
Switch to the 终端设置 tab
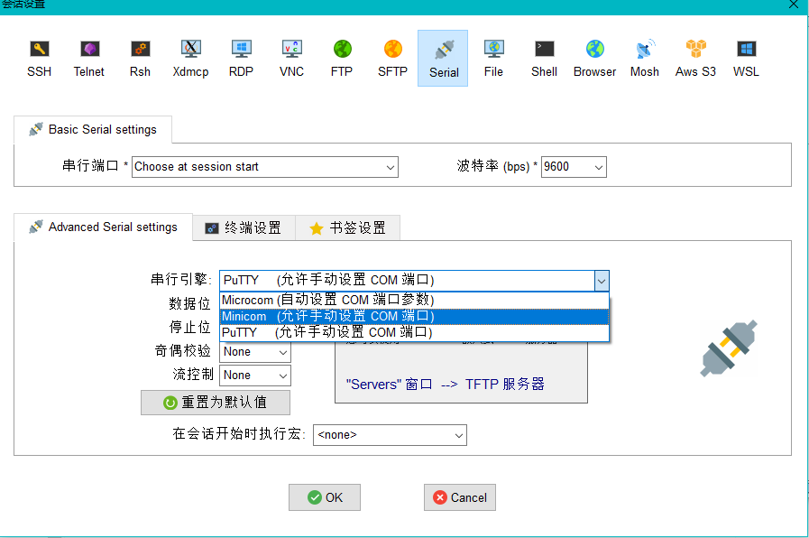[244, 228]
